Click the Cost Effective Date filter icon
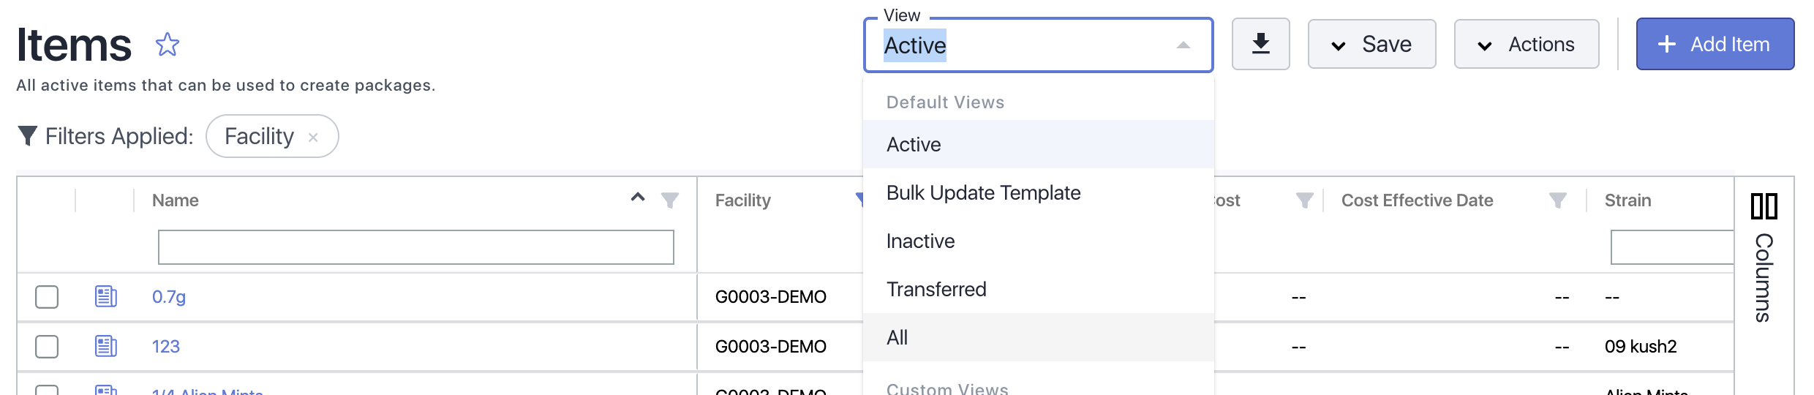 point(1557,200)
